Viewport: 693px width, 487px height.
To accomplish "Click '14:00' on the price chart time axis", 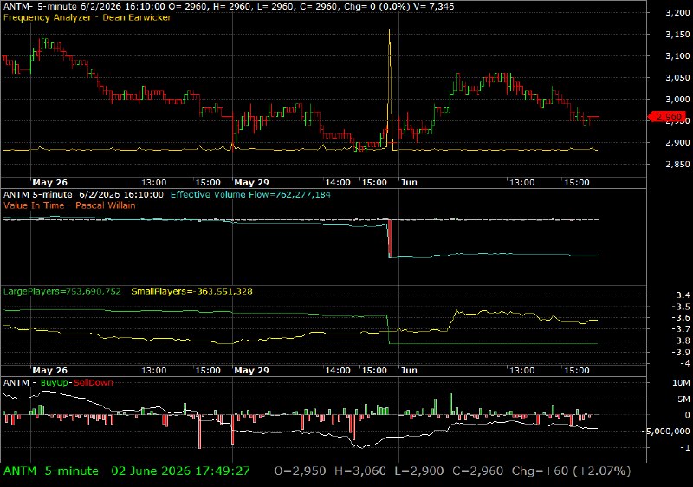I will tap(338, 182).
